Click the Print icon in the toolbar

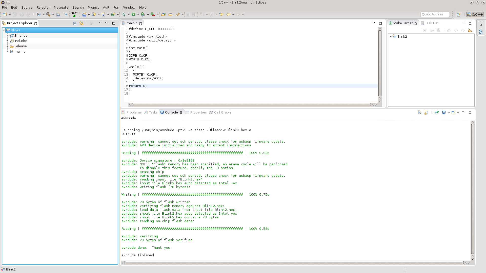28,14
